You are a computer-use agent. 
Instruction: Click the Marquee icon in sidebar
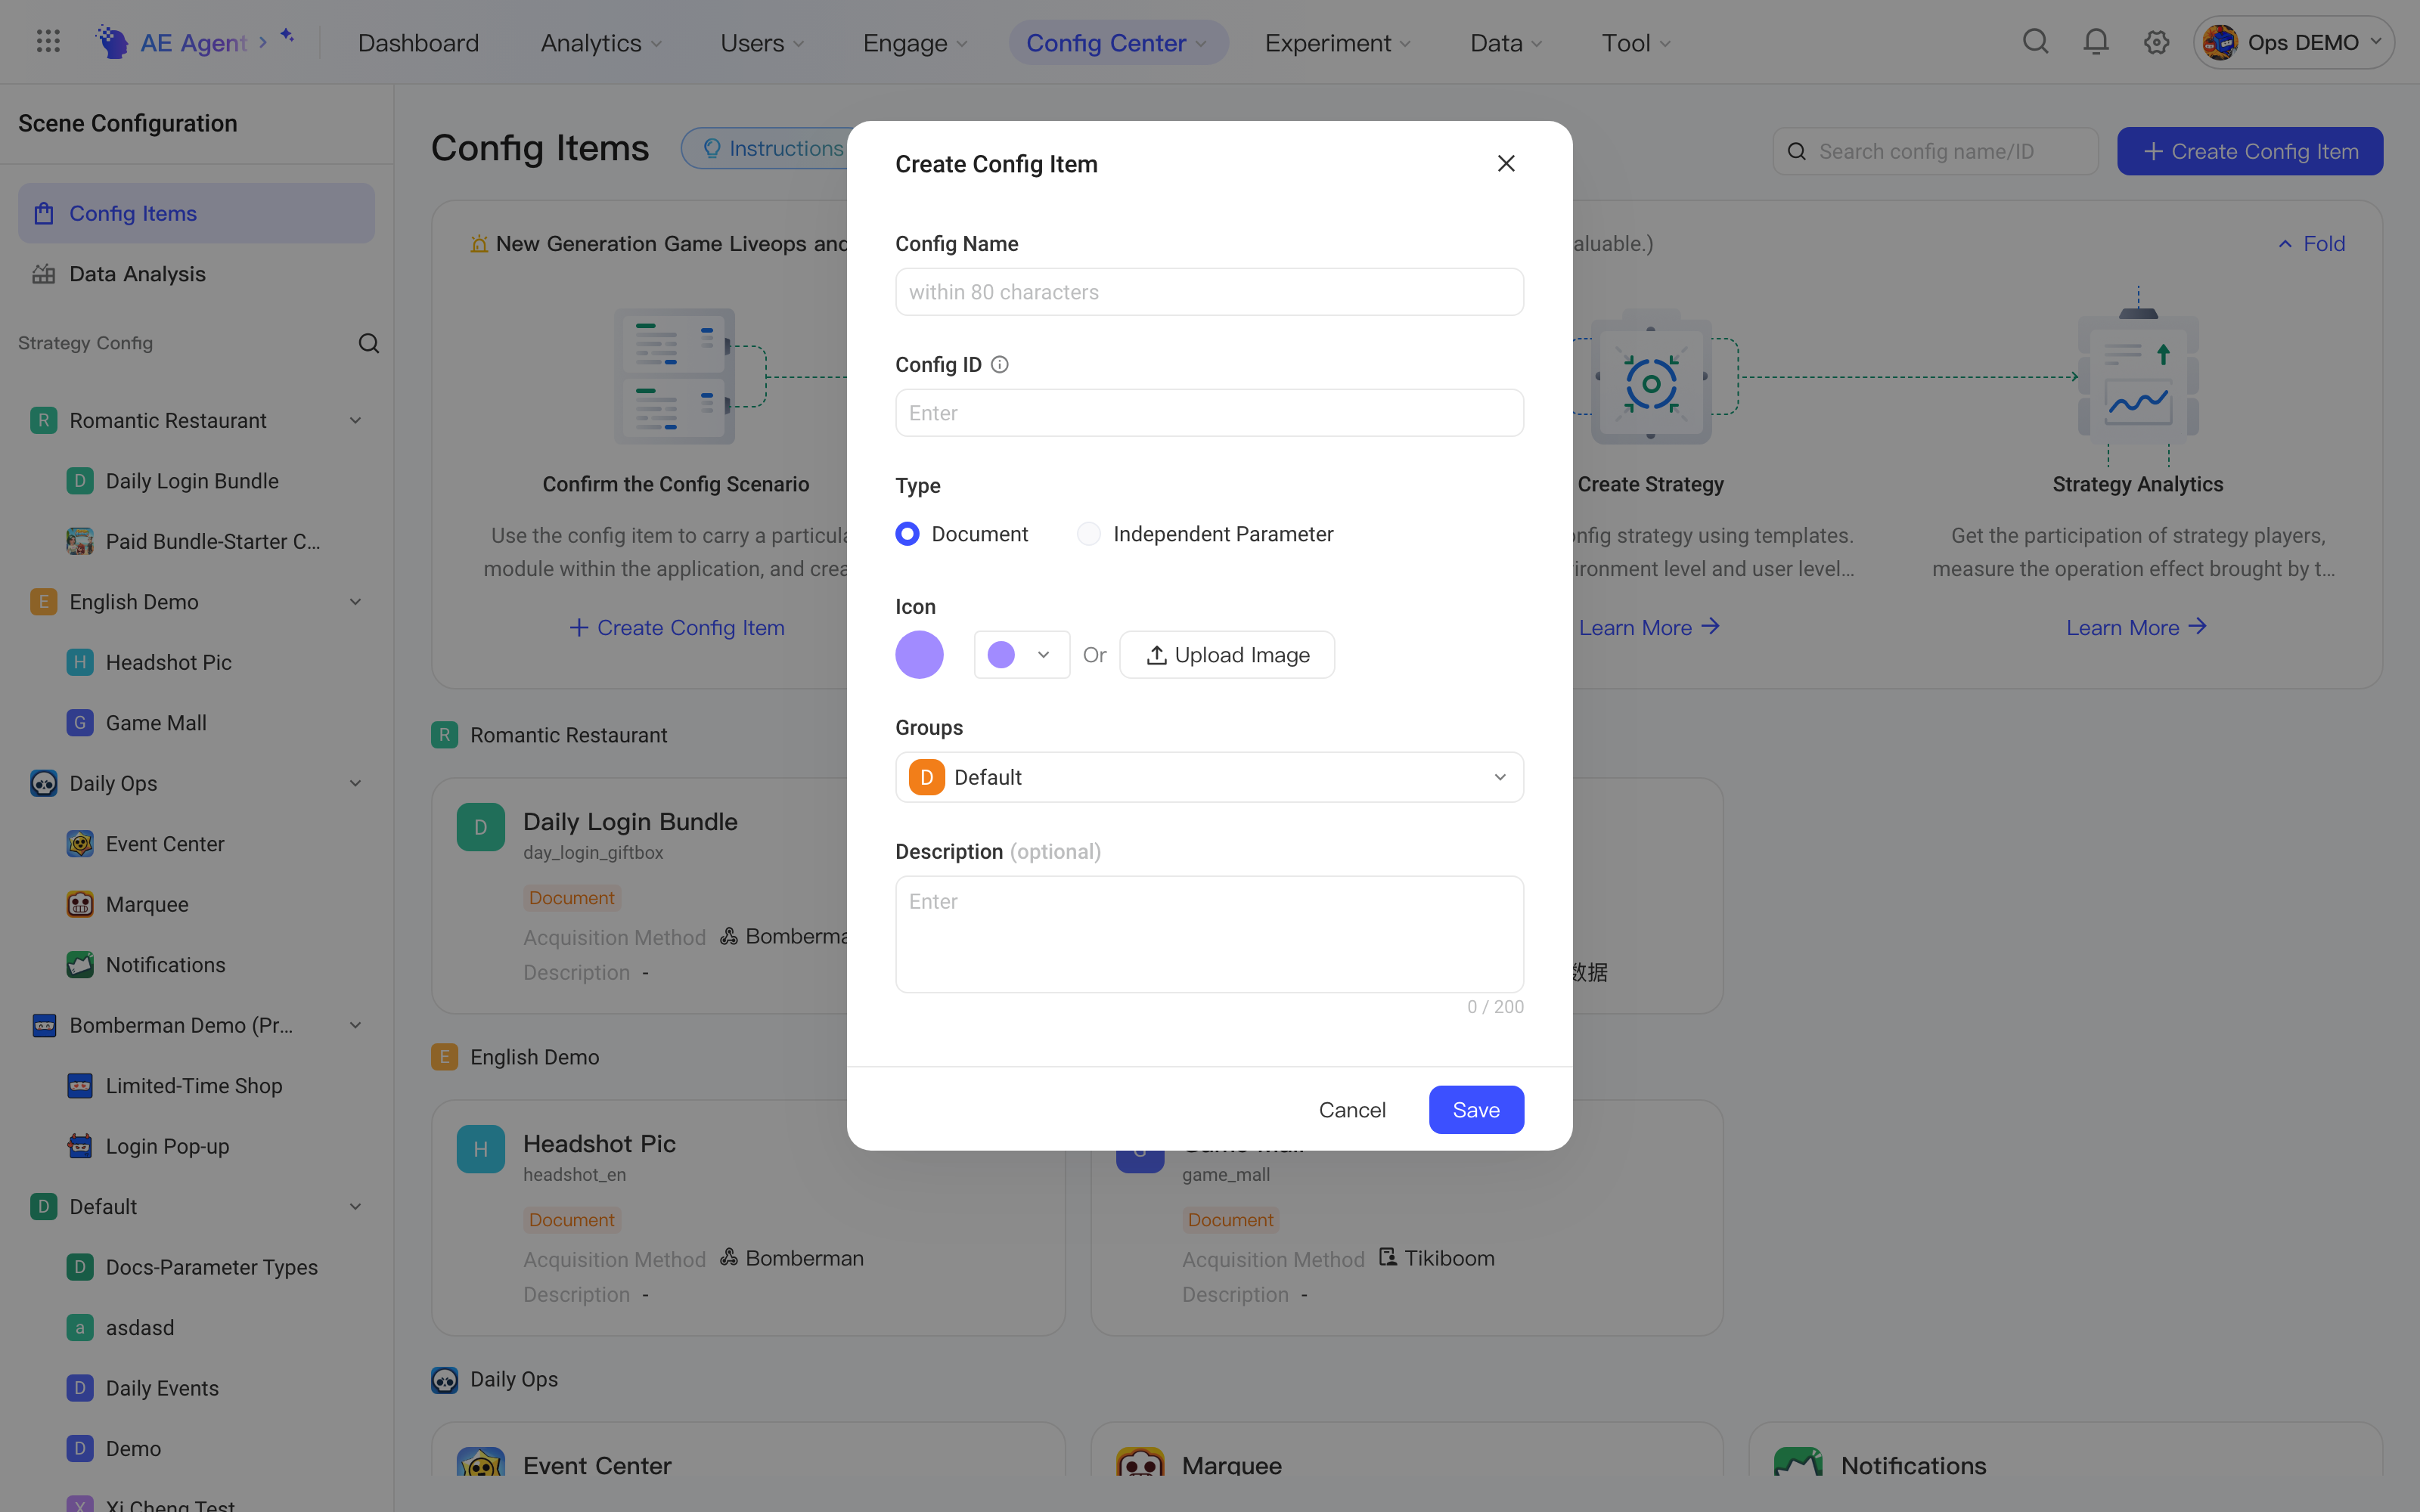pyautogui.click(x=80, y=904)
